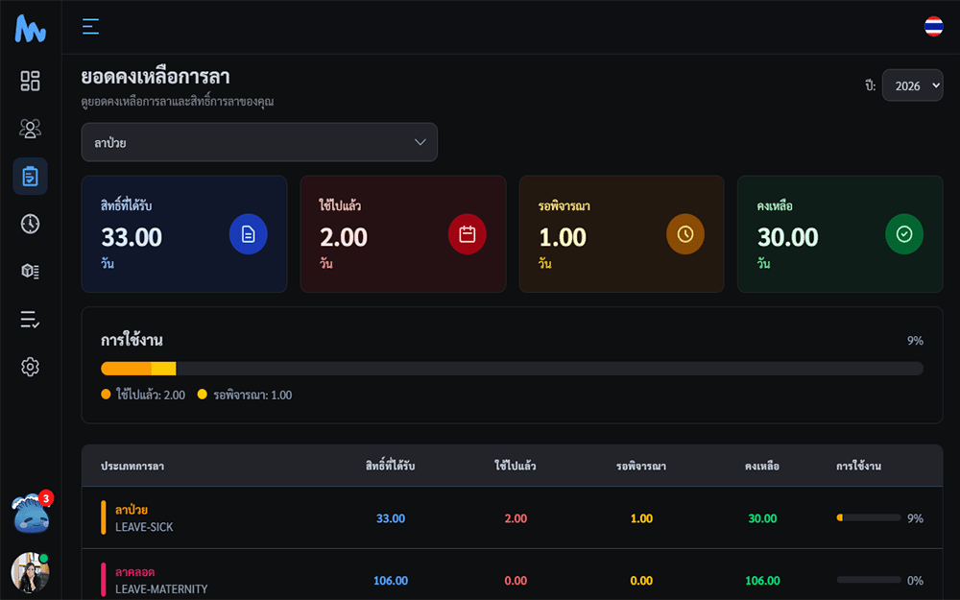Select the team members icon in sidebar
960x600 pixels.
(x=30, y=128)
